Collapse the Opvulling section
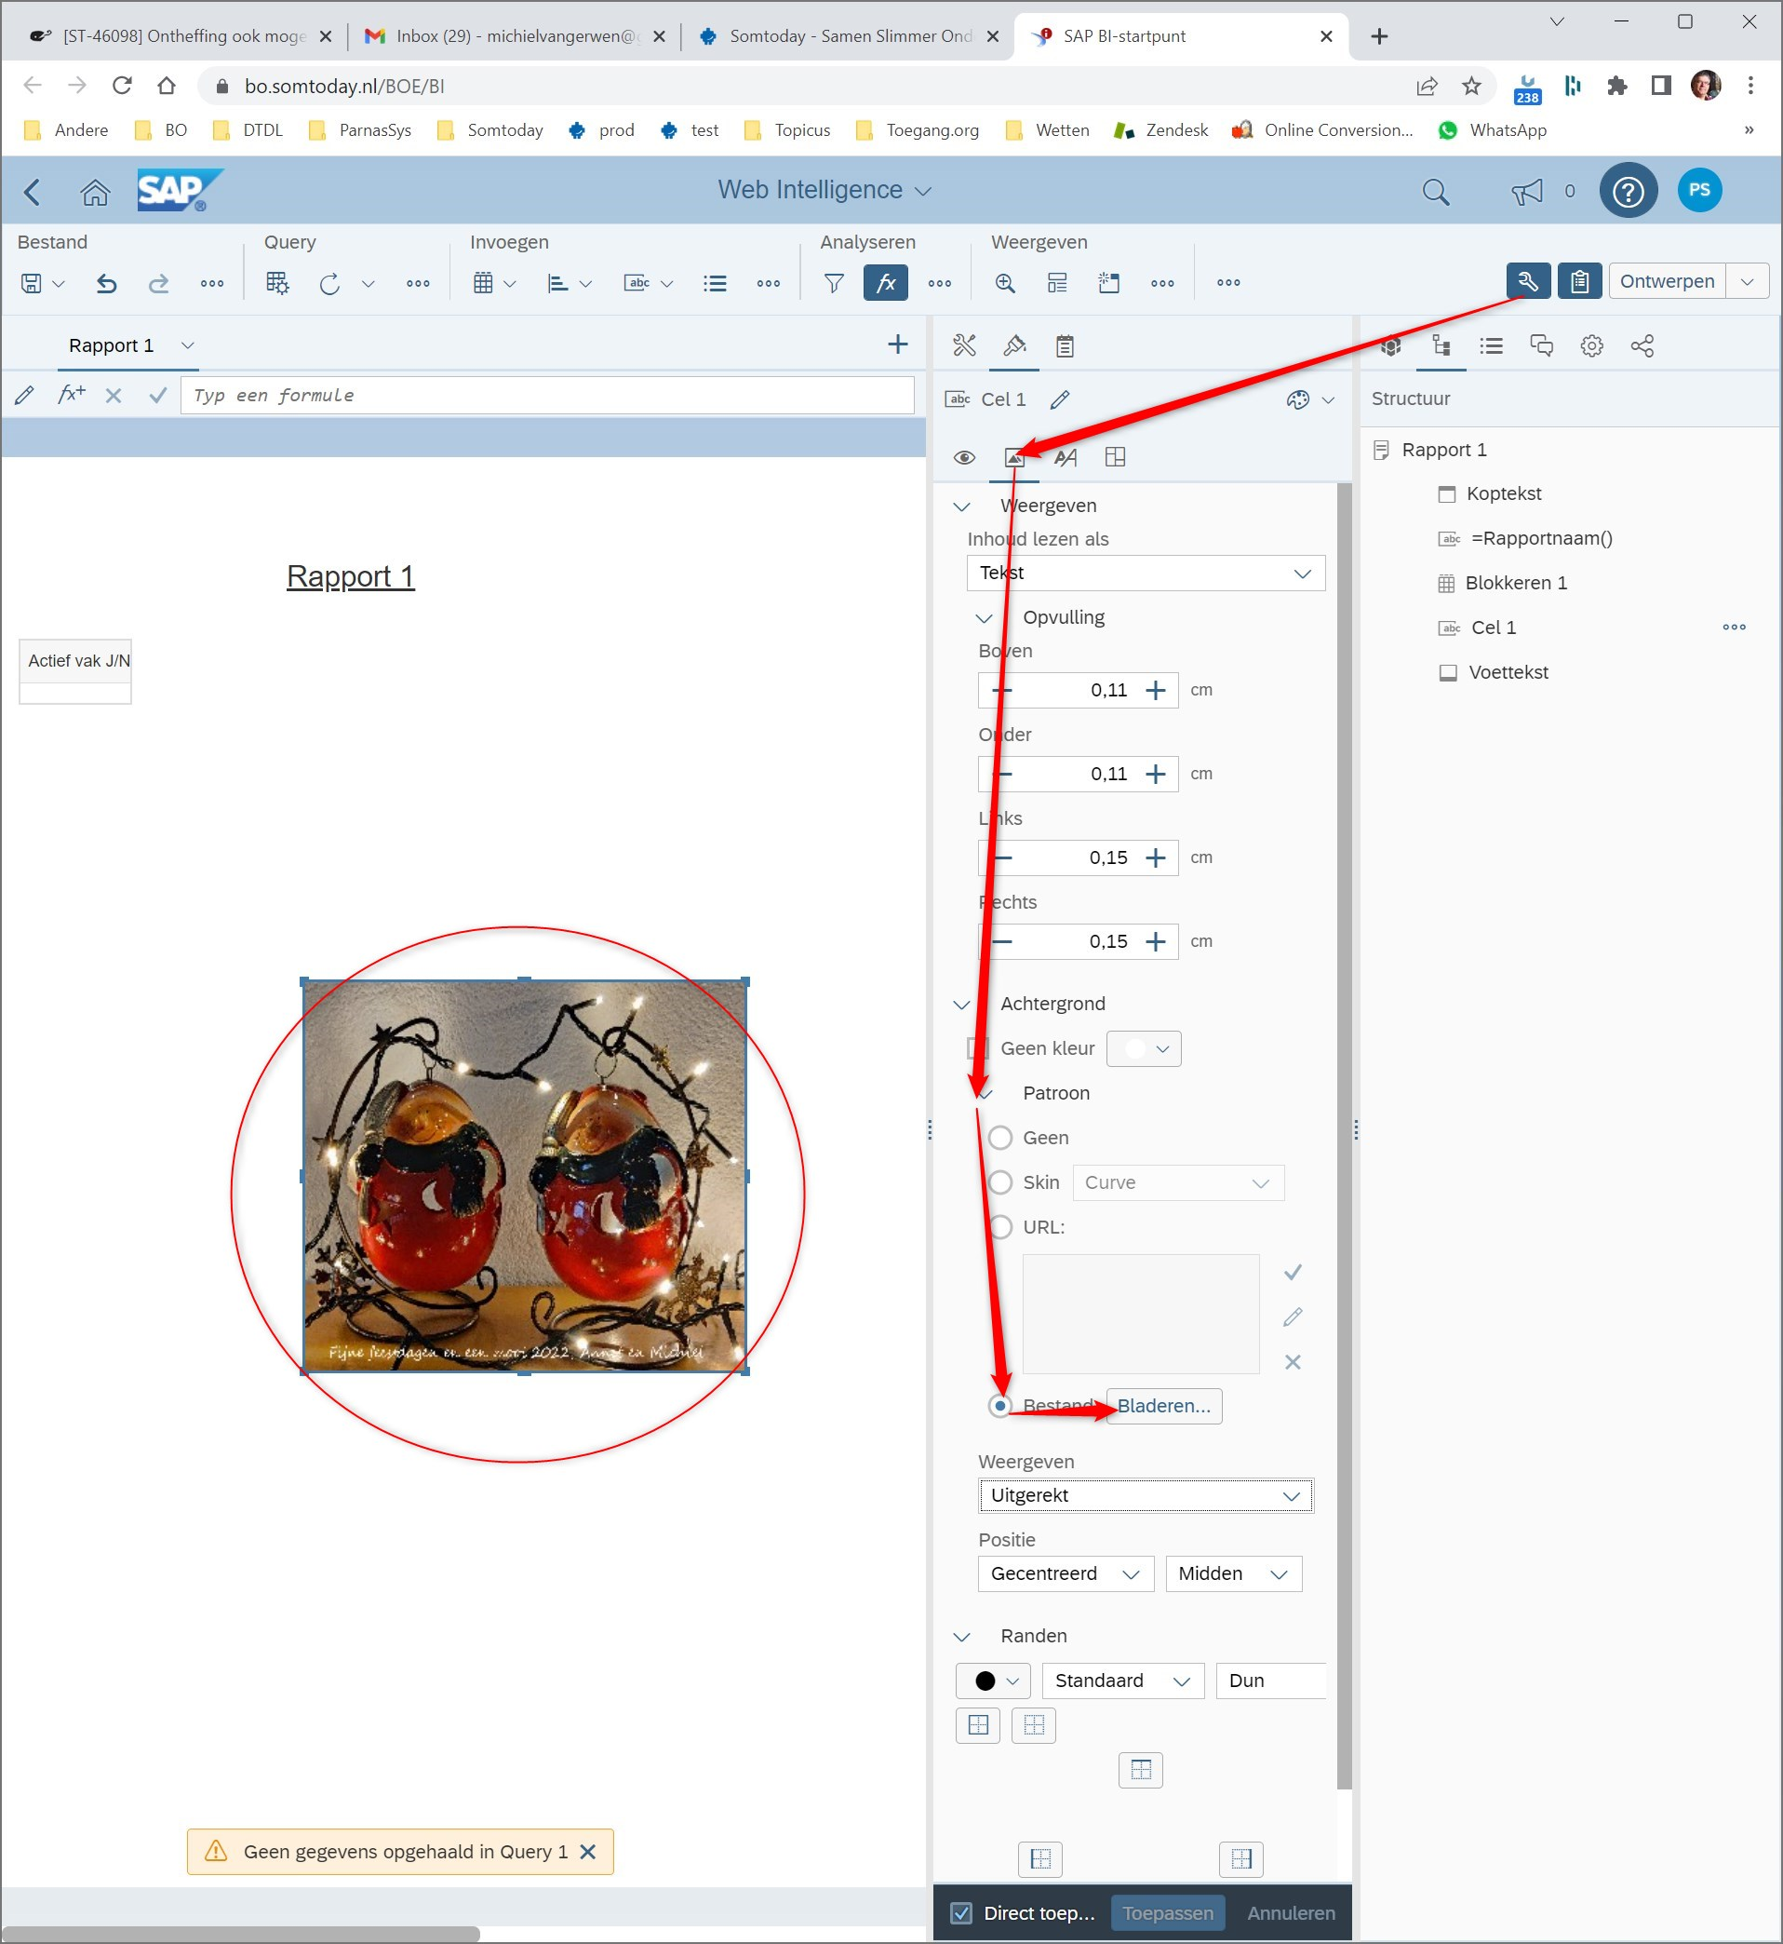The width and height of the screenshot is (1783, 1944). pyautogui.click(x=985, y=618)
